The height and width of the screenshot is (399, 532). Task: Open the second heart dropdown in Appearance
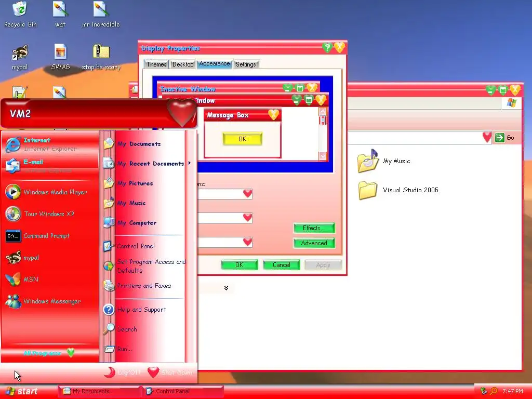248,218
